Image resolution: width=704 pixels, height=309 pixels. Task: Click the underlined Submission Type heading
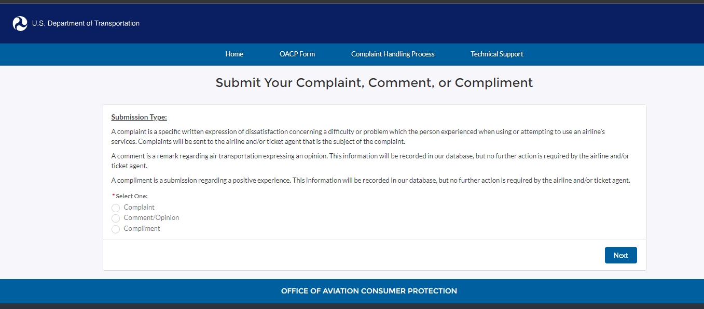[139, 117]
